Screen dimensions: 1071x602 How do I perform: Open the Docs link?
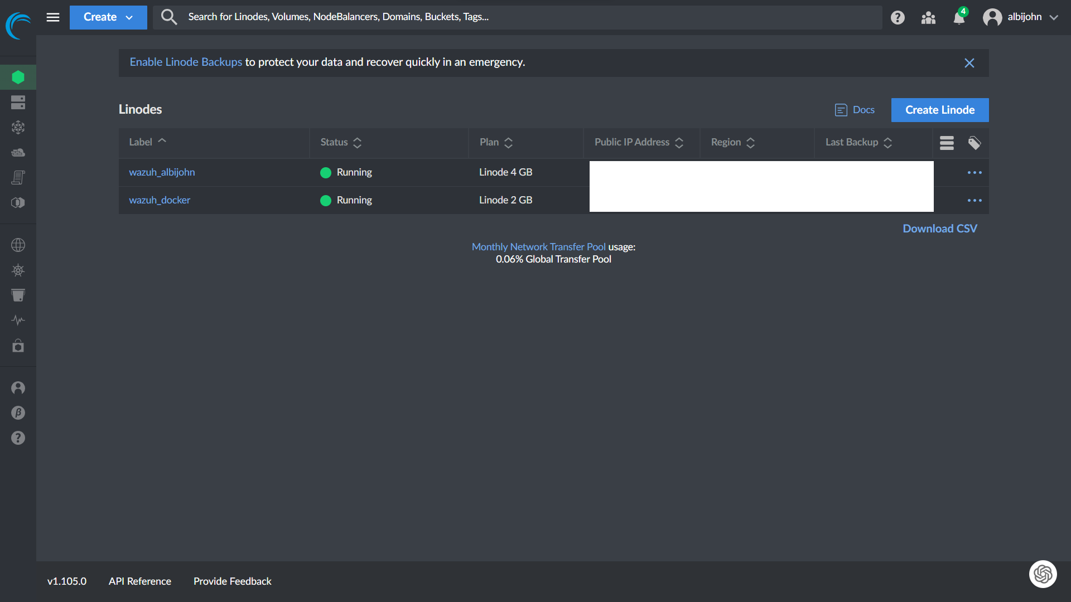(855, 110)
